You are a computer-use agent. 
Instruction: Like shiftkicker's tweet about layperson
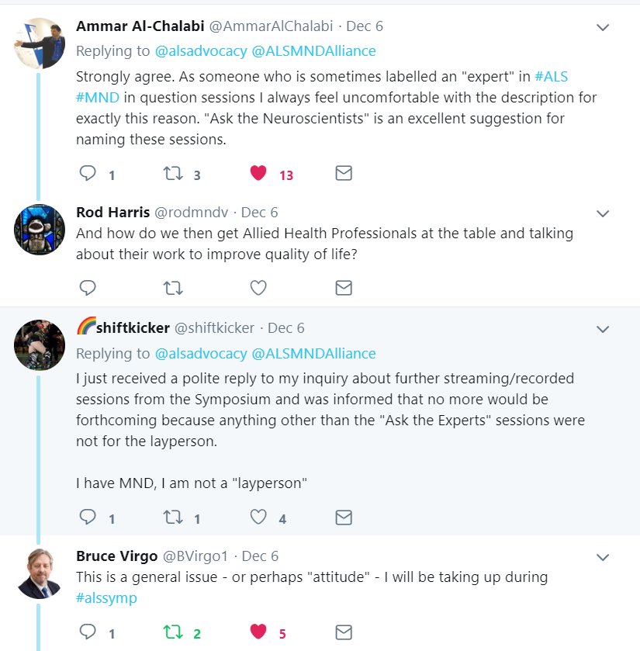click(x=258, y=518)
